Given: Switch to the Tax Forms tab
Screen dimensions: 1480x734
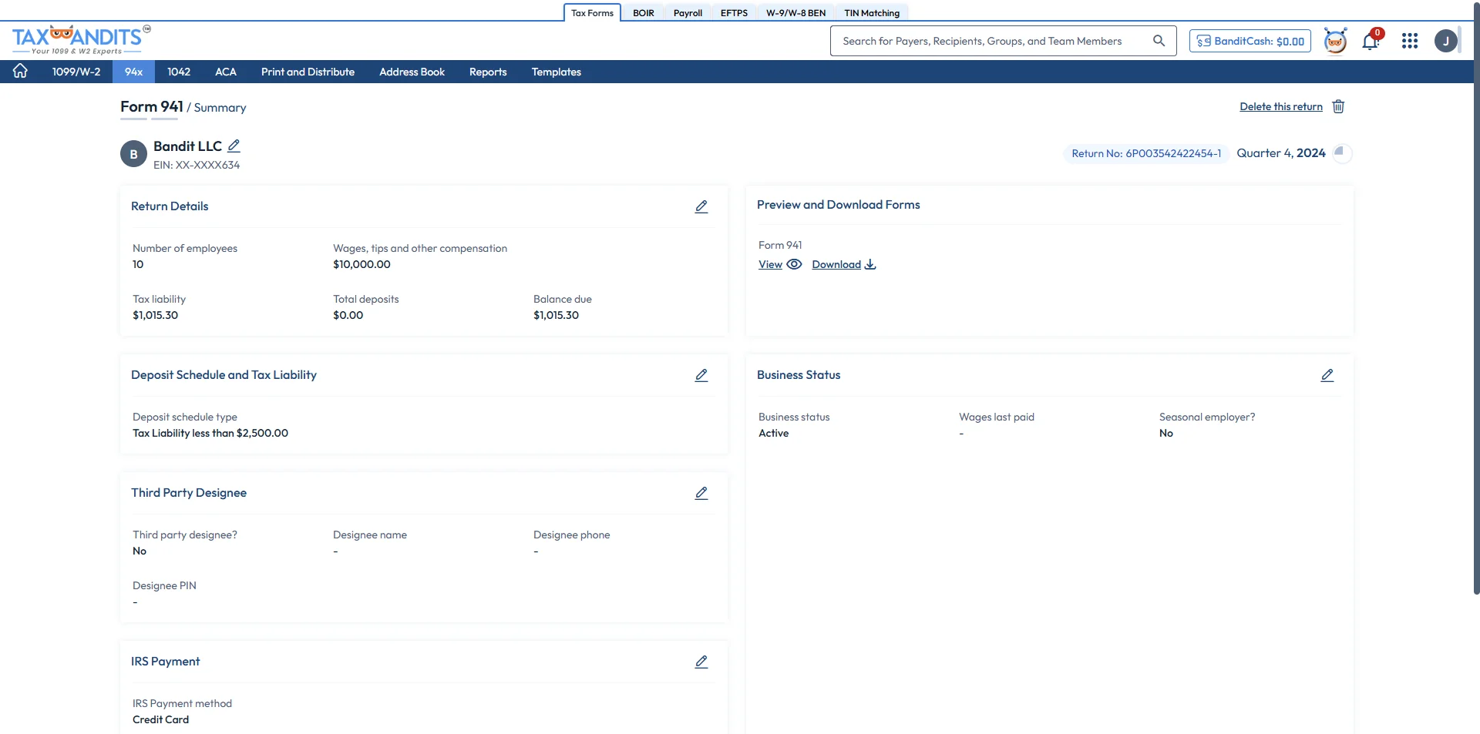Looking at the screenshot, I should pyautogui.click(x=592, y=13).
